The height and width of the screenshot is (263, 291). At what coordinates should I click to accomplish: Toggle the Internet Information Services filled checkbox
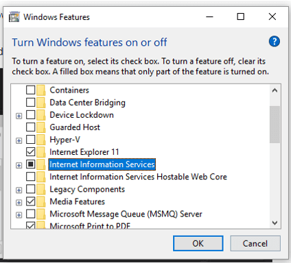click(x=30, y=164)
